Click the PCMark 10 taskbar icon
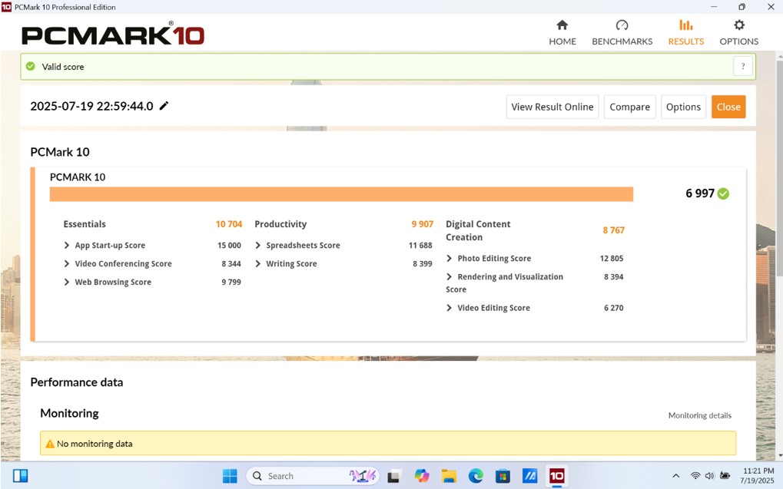The height and width of the screenshot is (489, 783). pos(556,476)
